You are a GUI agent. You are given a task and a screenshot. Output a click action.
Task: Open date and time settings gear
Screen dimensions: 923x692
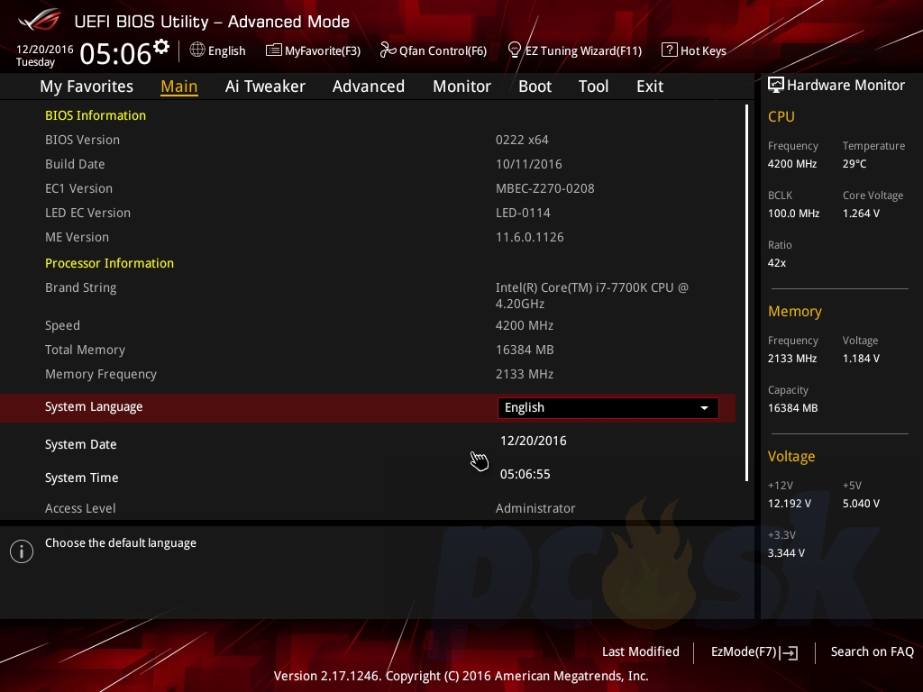(x=161, y=47)
